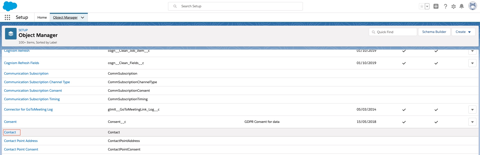
Task: Click the Salesforce cloud logo
Action: point(10,6)
